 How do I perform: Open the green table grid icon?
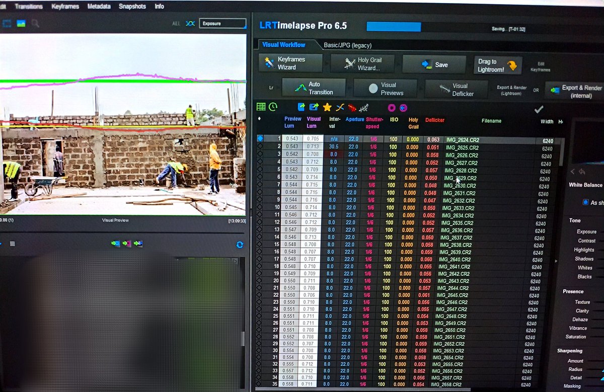(x=261, y=107)
